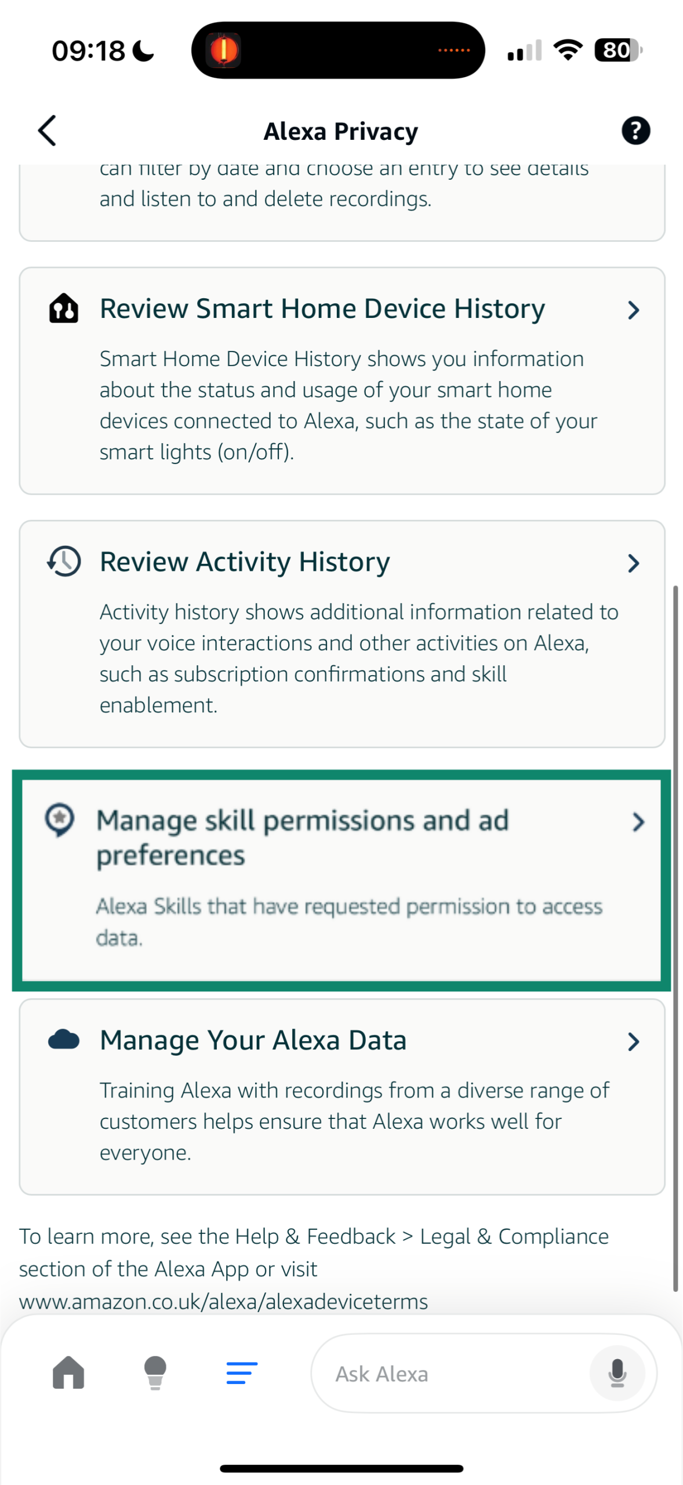Open the Home tab icon in bottom navigation
The width and height of the screenshot is (683, 1485).
pyautogui.click(x=68, y=1373)
